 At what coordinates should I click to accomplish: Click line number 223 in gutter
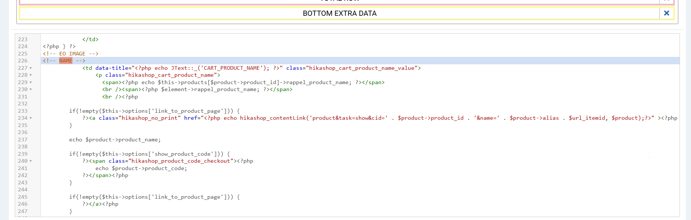click(23, 39)
